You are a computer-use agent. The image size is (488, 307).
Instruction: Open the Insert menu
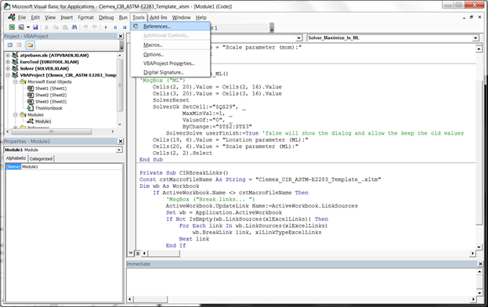pos(67,17)
